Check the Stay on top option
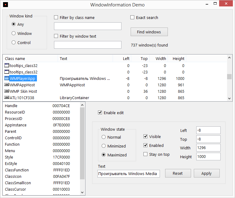Image resolution: width=235 pixels, height=198 pixels. coord(146,155)
